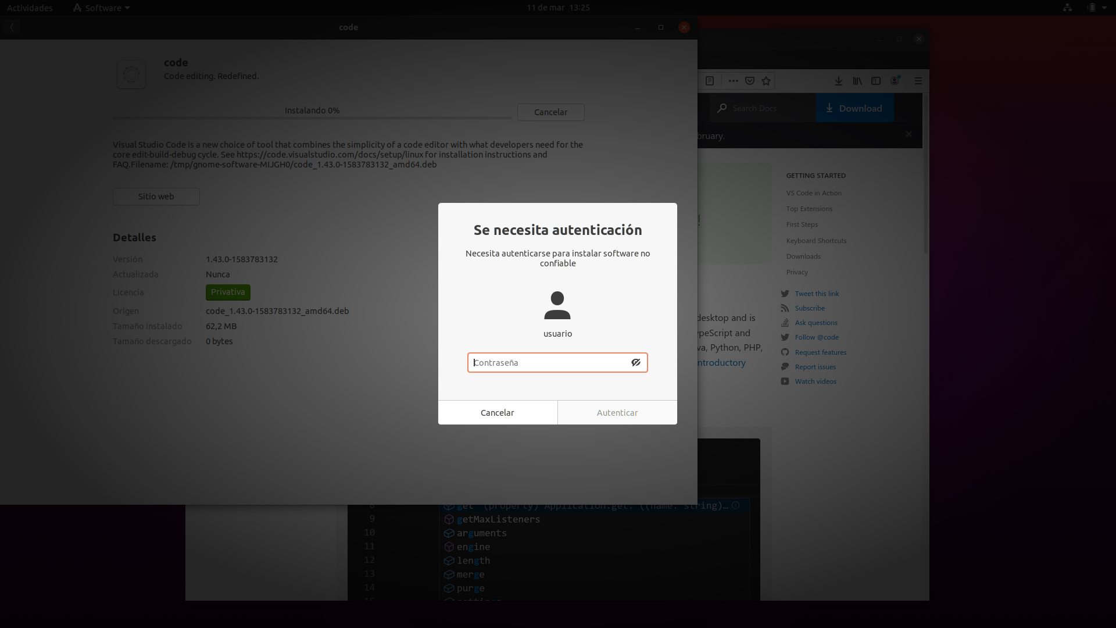This screenshot has width=1116, height=628.
Task: Select engine suggestion in code preview
Action: (473, 547)
